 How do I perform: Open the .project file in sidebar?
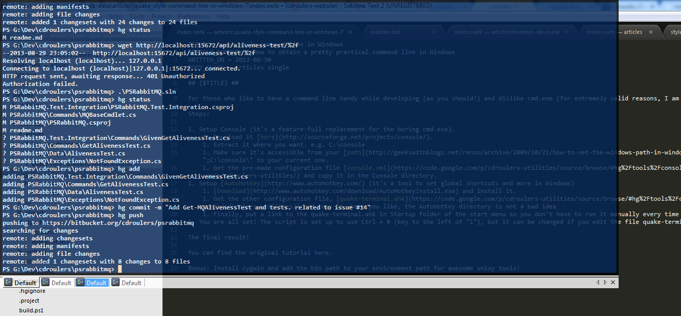29,301
